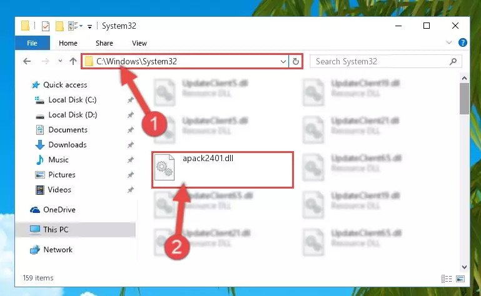
Task: Switch to Details view via status bar icon
Action: click(x=447, y=279)
